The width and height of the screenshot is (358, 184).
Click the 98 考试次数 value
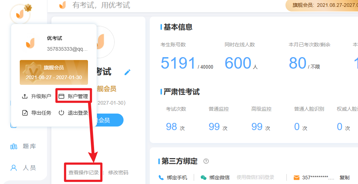click(x=172, y=126)
